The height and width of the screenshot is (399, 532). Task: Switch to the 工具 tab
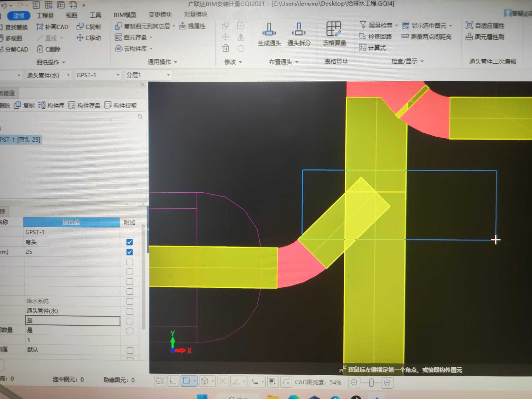coord(95,15)
